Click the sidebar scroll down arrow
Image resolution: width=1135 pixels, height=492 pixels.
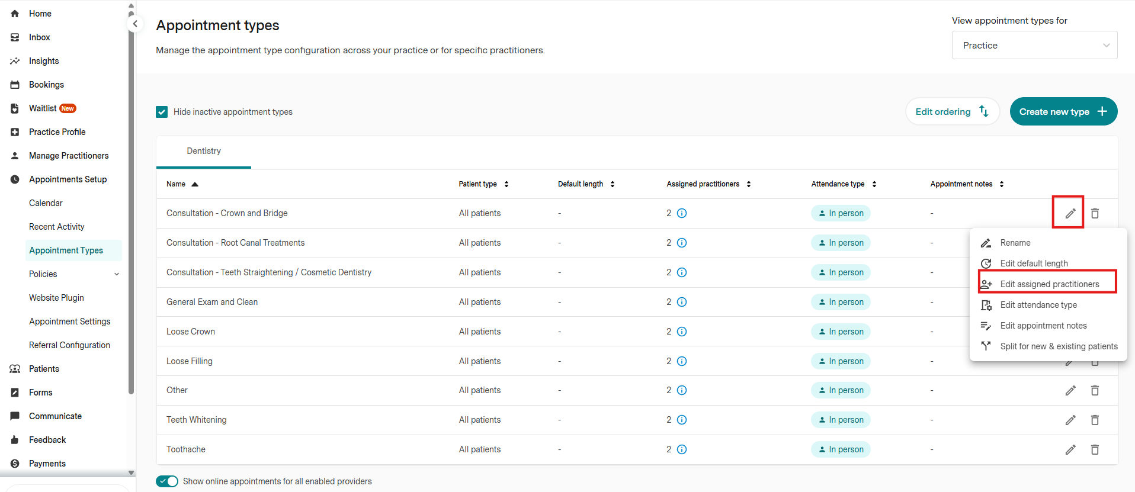coord(131,472)
